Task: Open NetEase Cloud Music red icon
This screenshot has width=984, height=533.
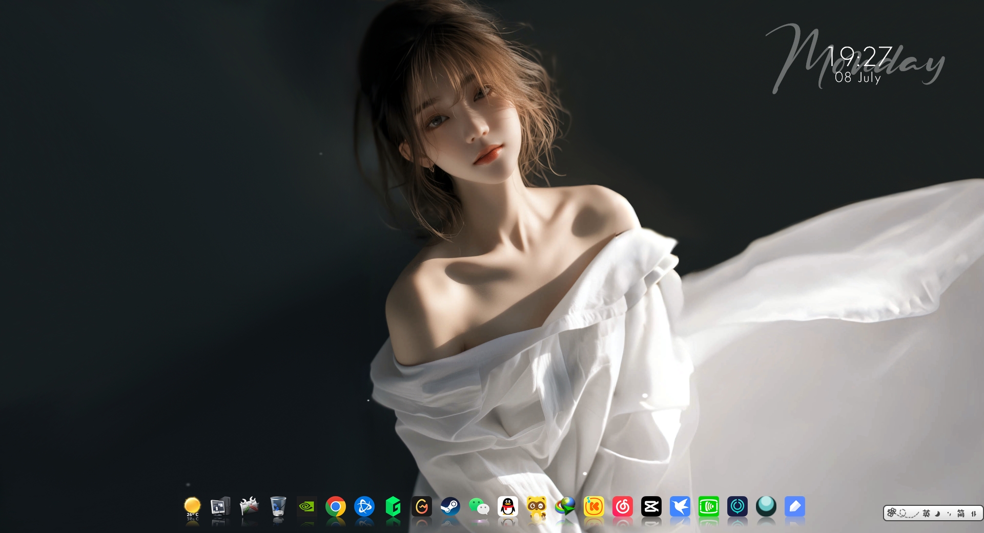Action: (622, 507)
